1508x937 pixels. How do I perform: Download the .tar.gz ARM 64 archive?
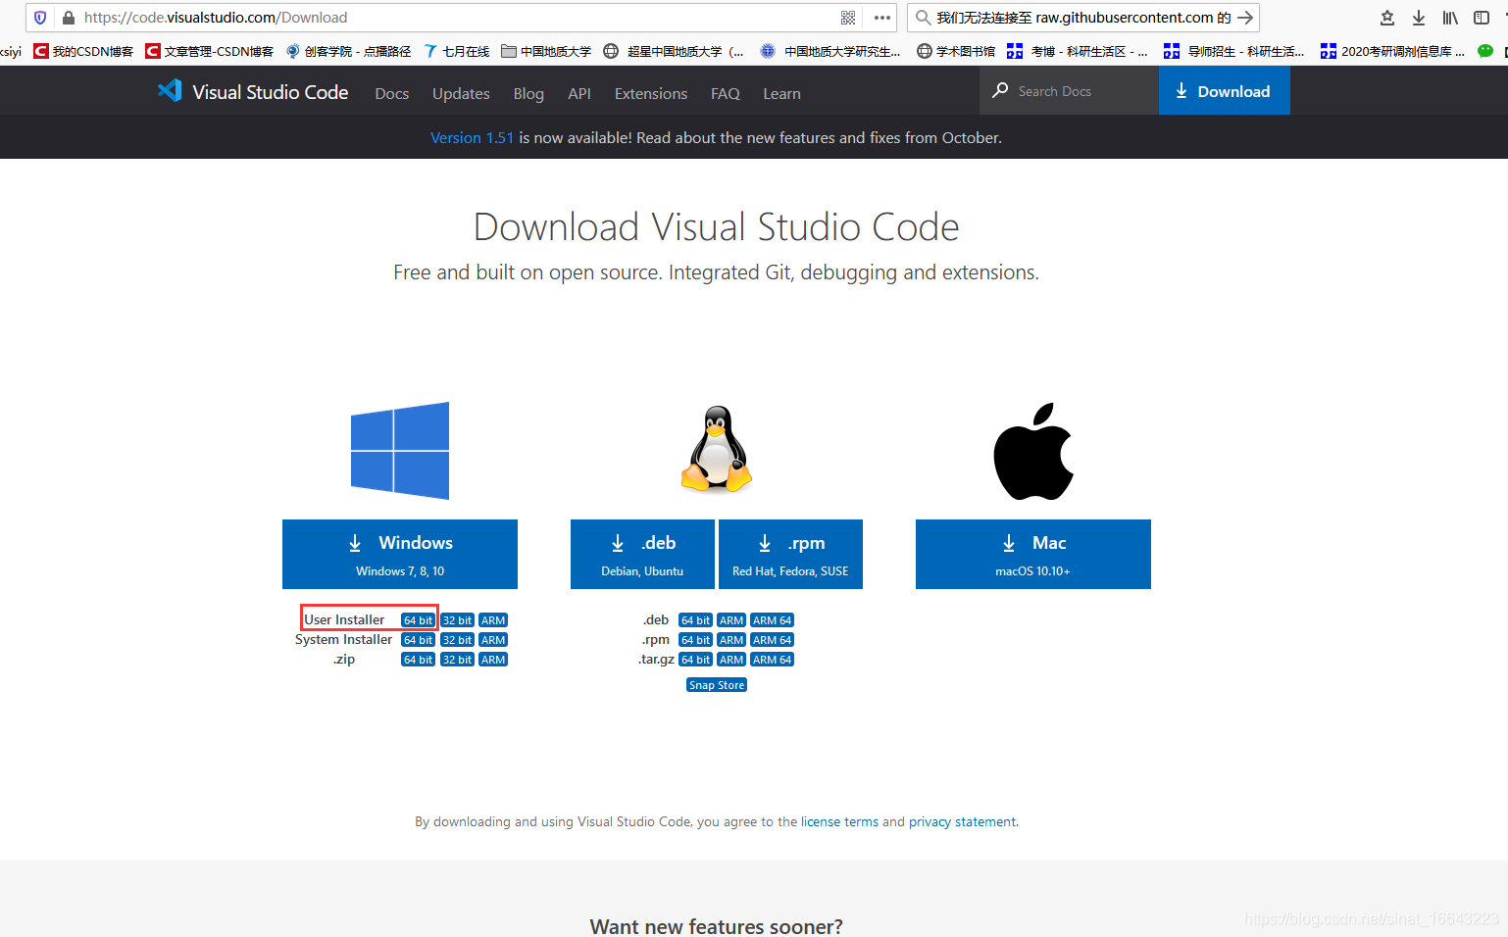(773, 660)
